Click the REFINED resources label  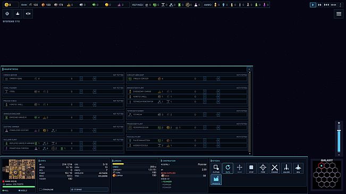(x=138, y=5)
